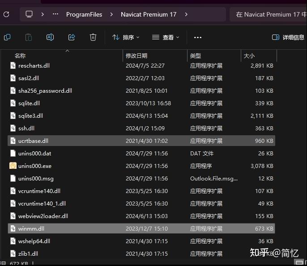
Task: Sort by 类型 column header
Action: 196,56
